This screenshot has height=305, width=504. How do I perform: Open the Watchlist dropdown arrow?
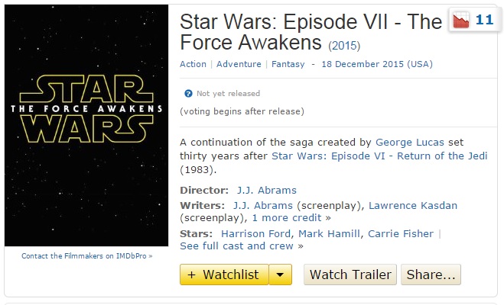point(281,274)
